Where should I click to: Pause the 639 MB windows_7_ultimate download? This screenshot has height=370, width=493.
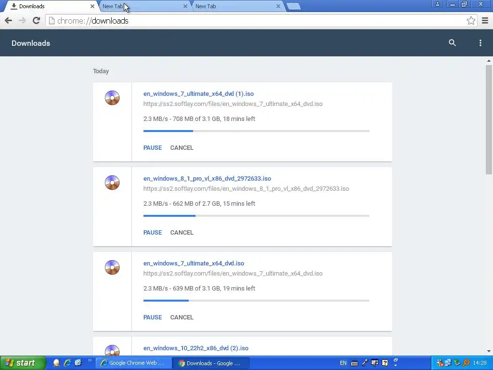click(x=153, y=317)
